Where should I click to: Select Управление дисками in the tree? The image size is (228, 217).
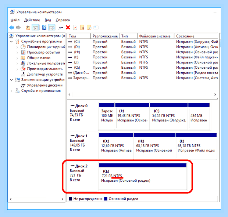[45, 85]
